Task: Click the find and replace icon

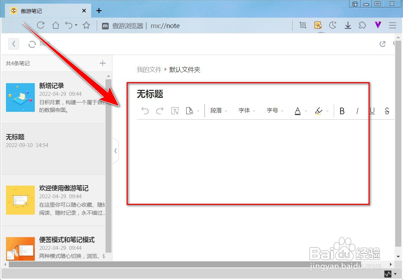Action: pos(190,111)
